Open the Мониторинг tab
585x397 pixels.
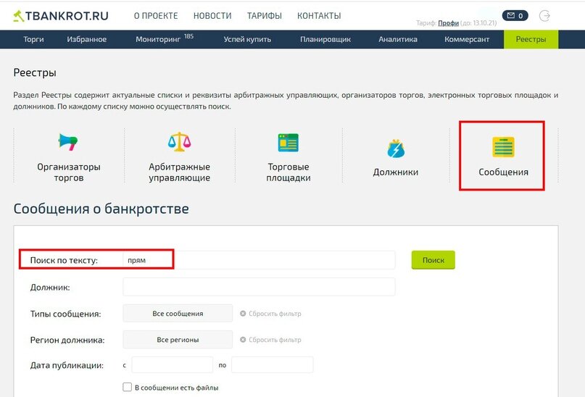tap(158, 39)
